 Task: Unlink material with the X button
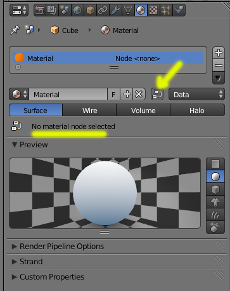(x=139, y=94)
